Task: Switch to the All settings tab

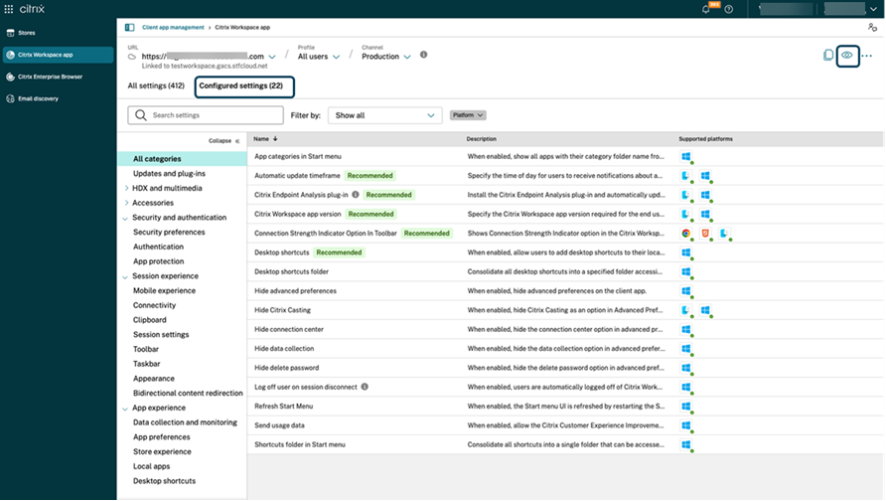Action: click(x=156, y=86)
